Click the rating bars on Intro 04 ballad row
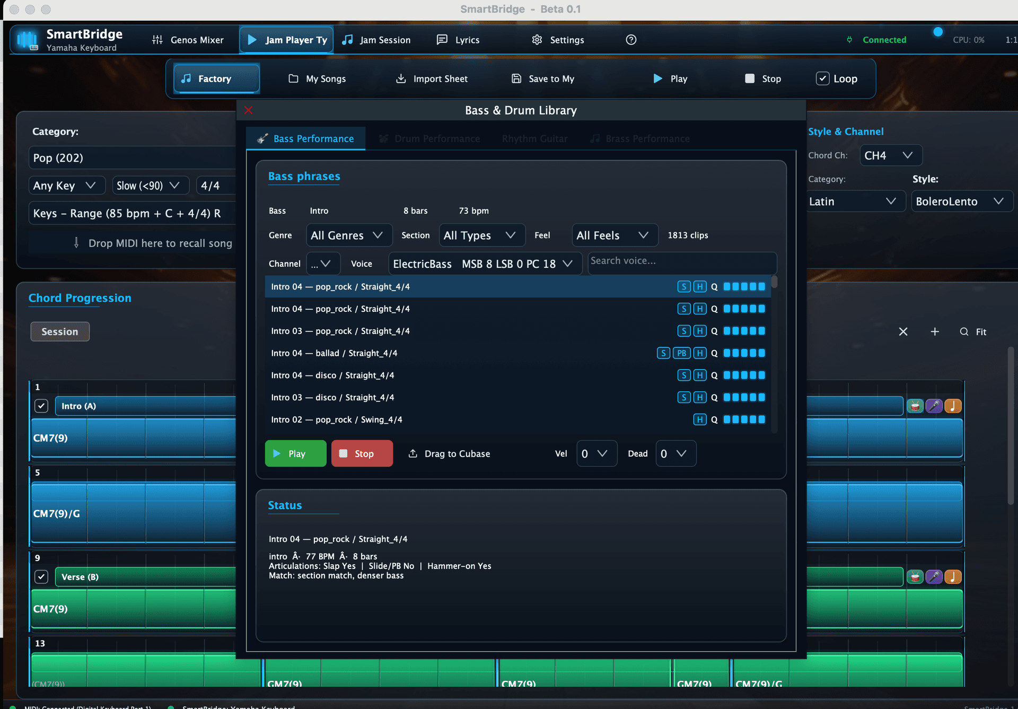The height and width of the screenshot is (709, 1018). [744, 353]
